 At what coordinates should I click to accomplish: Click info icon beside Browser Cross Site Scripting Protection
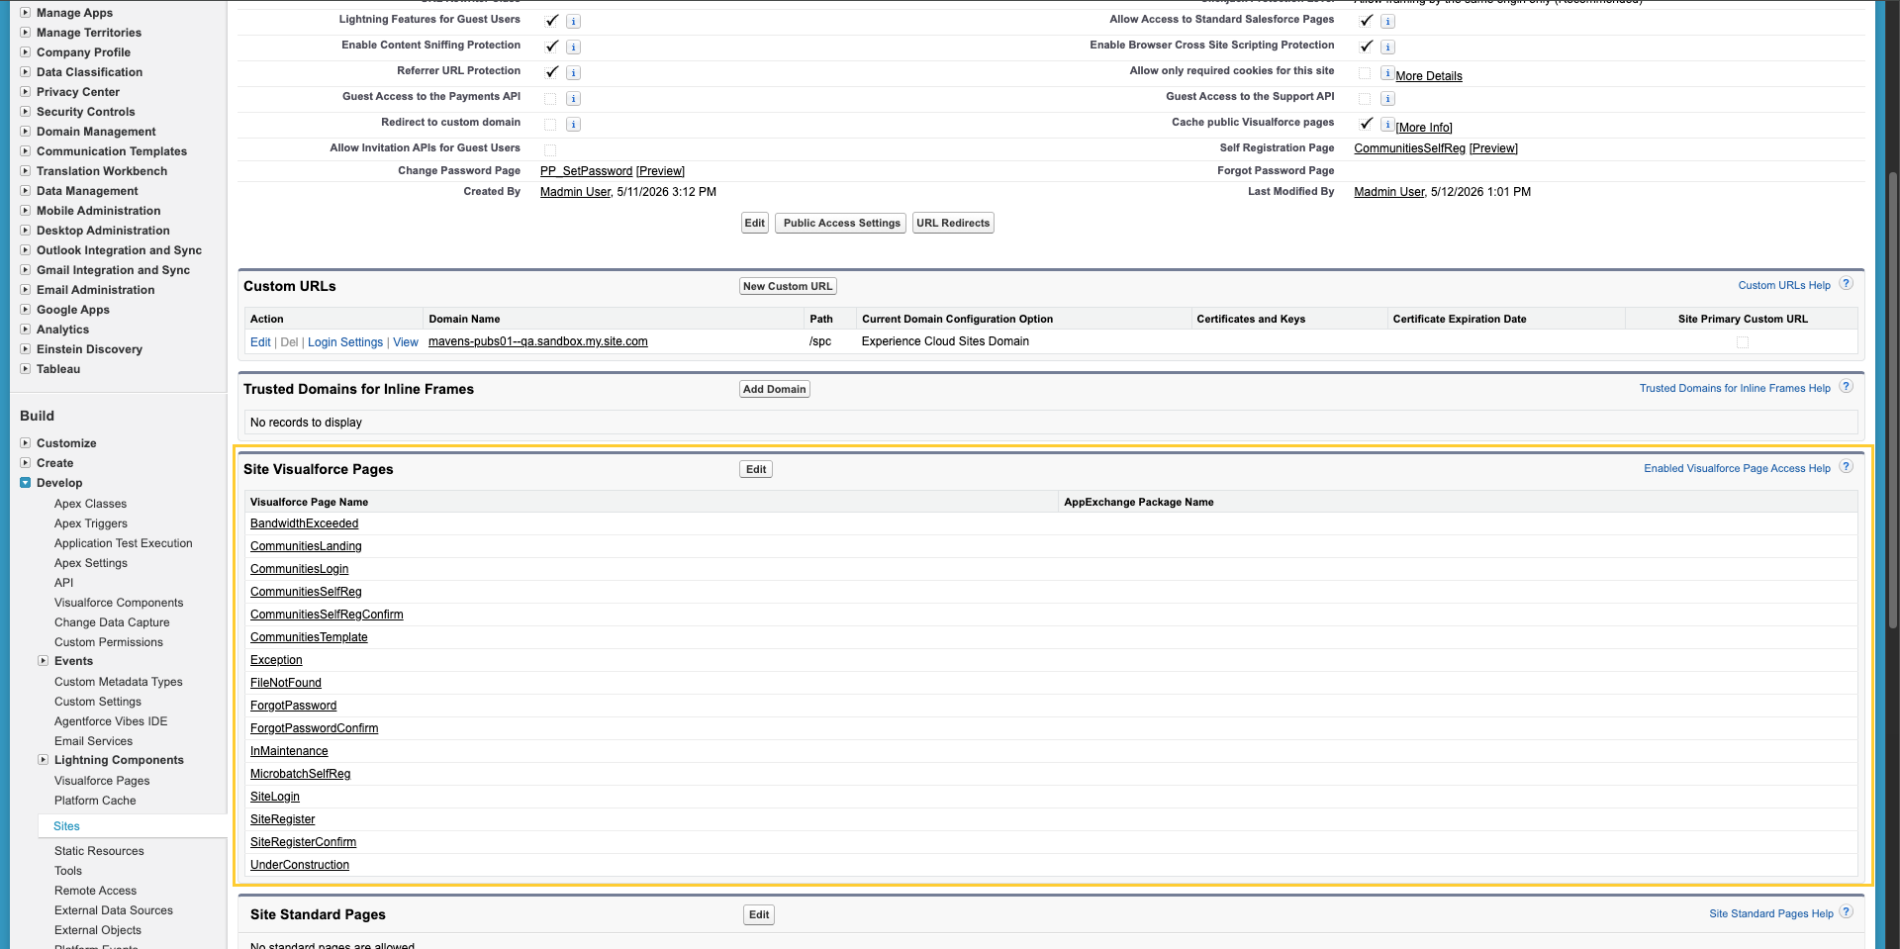click(1387, 47)
